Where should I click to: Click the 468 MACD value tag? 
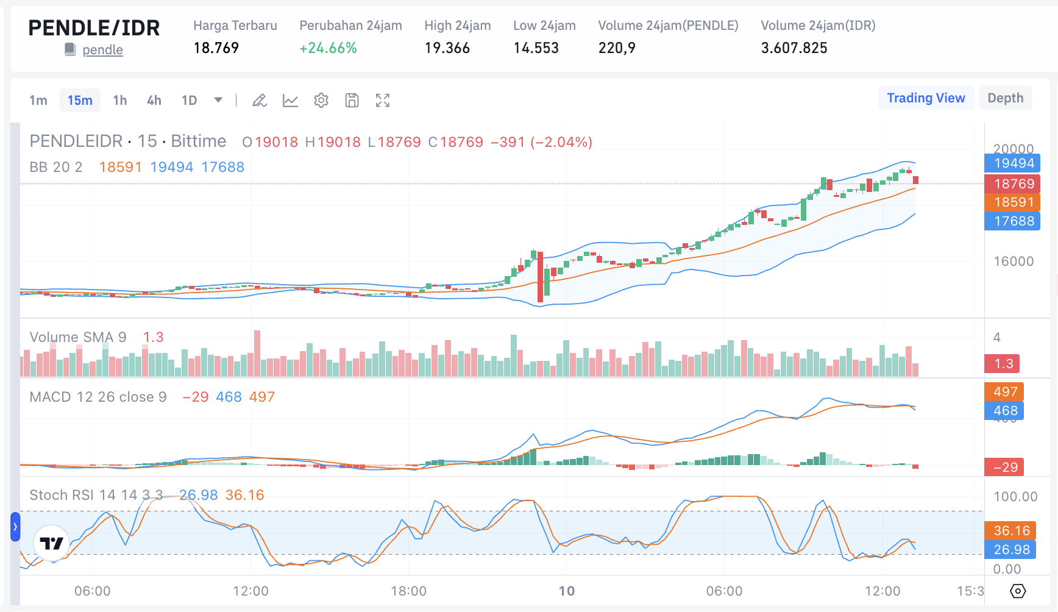tap(1004, 411)
